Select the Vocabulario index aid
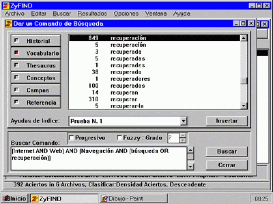Image resolution: width=273 pixels, height=204 pixels. coord(36,53)
